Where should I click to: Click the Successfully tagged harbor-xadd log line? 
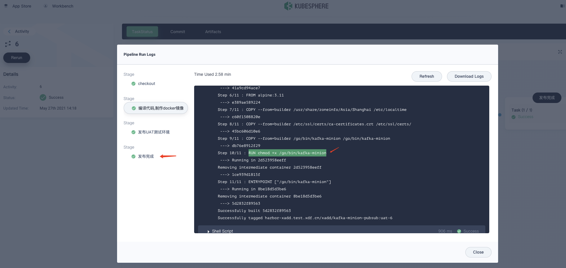pyautogui.click(x=305, y=218)
